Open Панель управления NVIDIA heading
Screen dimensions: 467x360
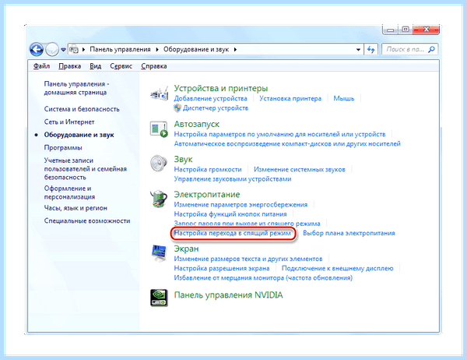(x=228, y=295)
